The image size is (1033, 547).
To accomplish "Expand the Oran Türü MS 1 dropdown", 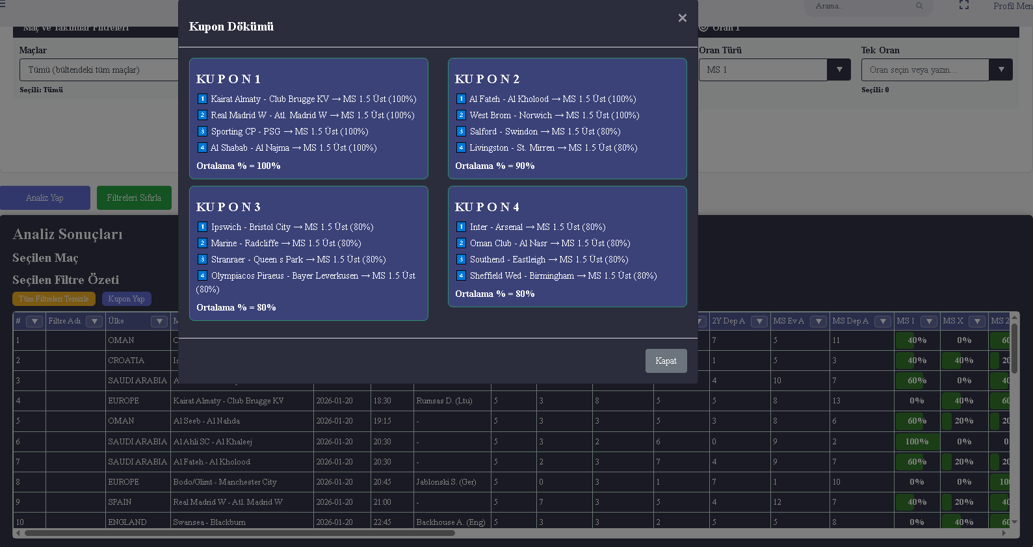I will point(839,70).
